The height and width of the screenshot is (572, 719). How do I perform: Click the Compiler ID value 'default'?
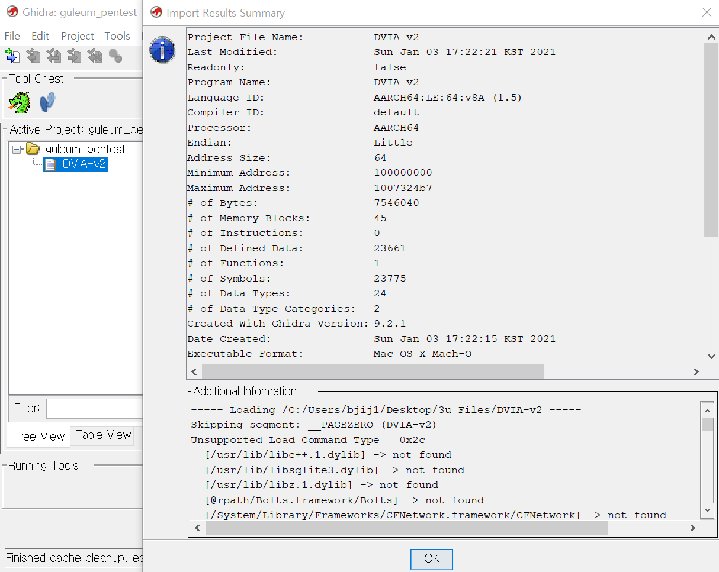click(x=396, y=112)
